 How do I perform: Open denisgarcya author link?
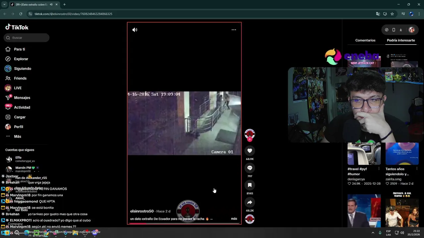click(x=356, y=179)
